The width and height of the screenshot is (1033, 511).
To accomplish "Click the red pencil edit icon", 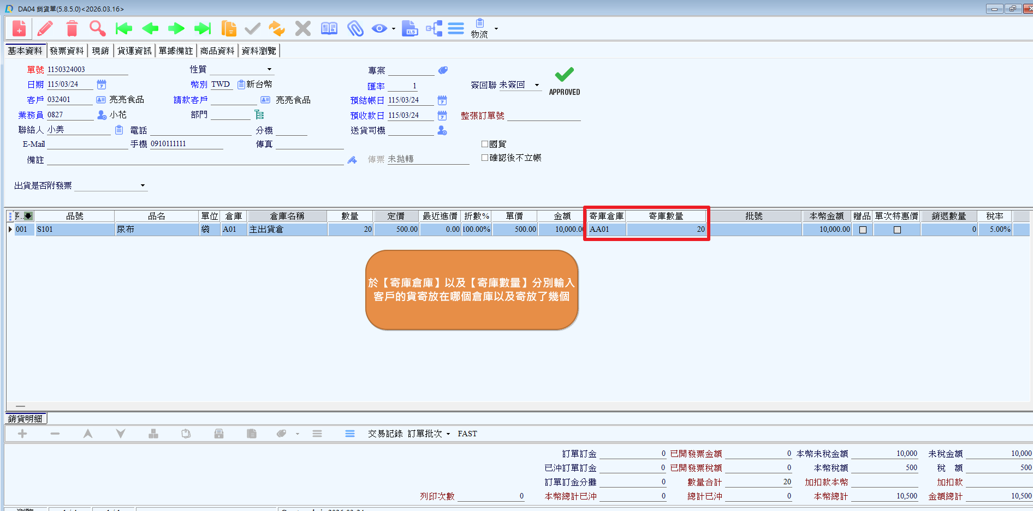I will click(x=45, y=28).
